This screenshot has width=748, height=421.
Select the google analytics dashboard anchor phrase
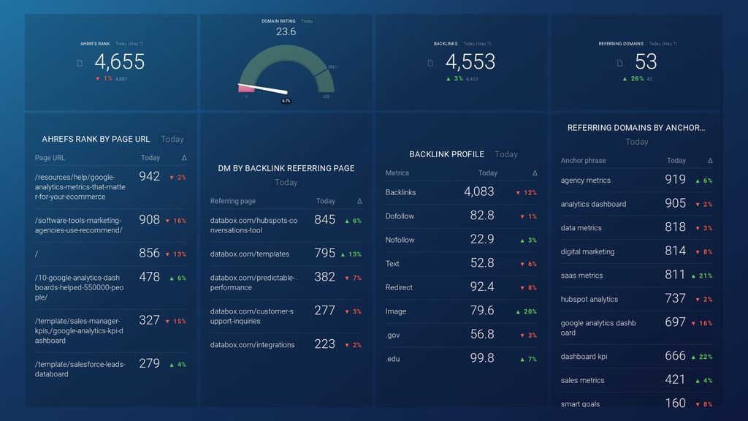598,328
